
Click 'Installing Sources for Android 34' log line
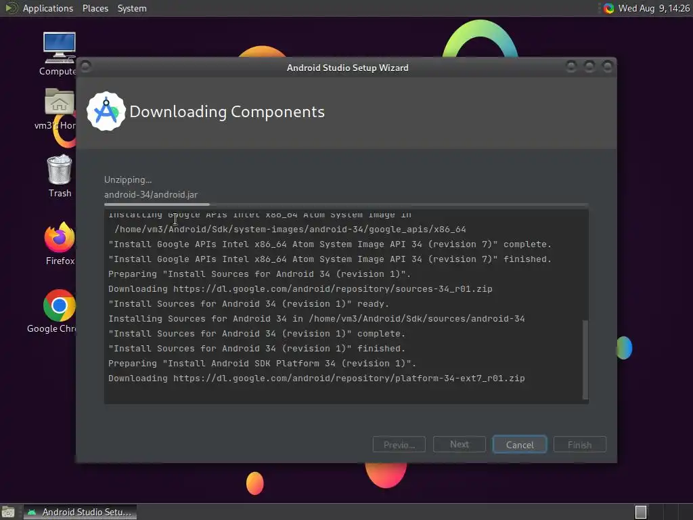point(317,319)
